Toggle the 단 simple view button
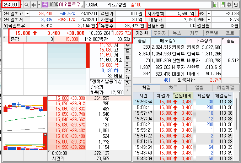This screenshot has width=241, height=163. click(x=236, y=5)
